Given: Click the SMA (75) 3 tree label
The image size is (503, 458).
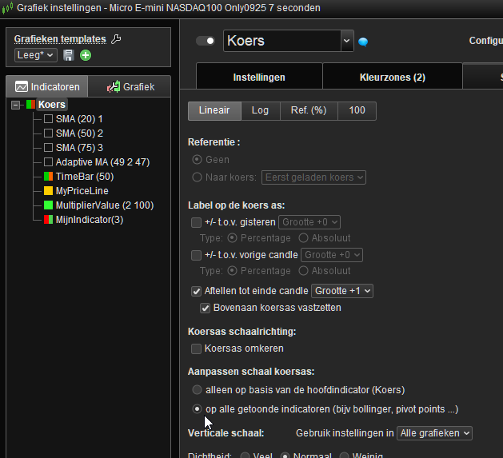Looking at the screenshot, I should point(79,148).
